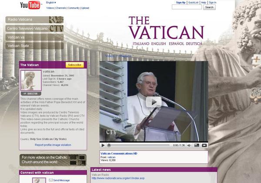Click the channel name 'Vatican' in the profile box
This screenshot has width=261, height=183.
point(48,72)
